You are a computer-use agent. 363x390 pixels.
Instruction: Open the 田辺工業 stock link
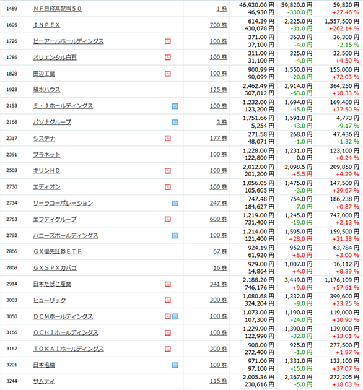44,74
